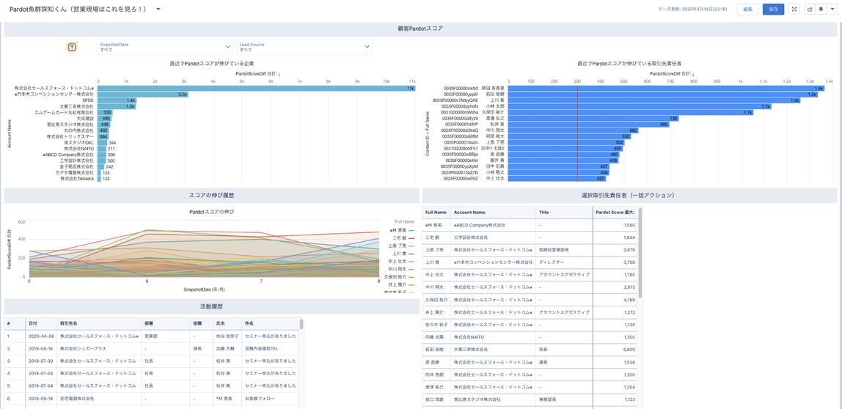Click the 上川 香 legend color swatch
Screen dimensions: 842x409
point(411,253)
